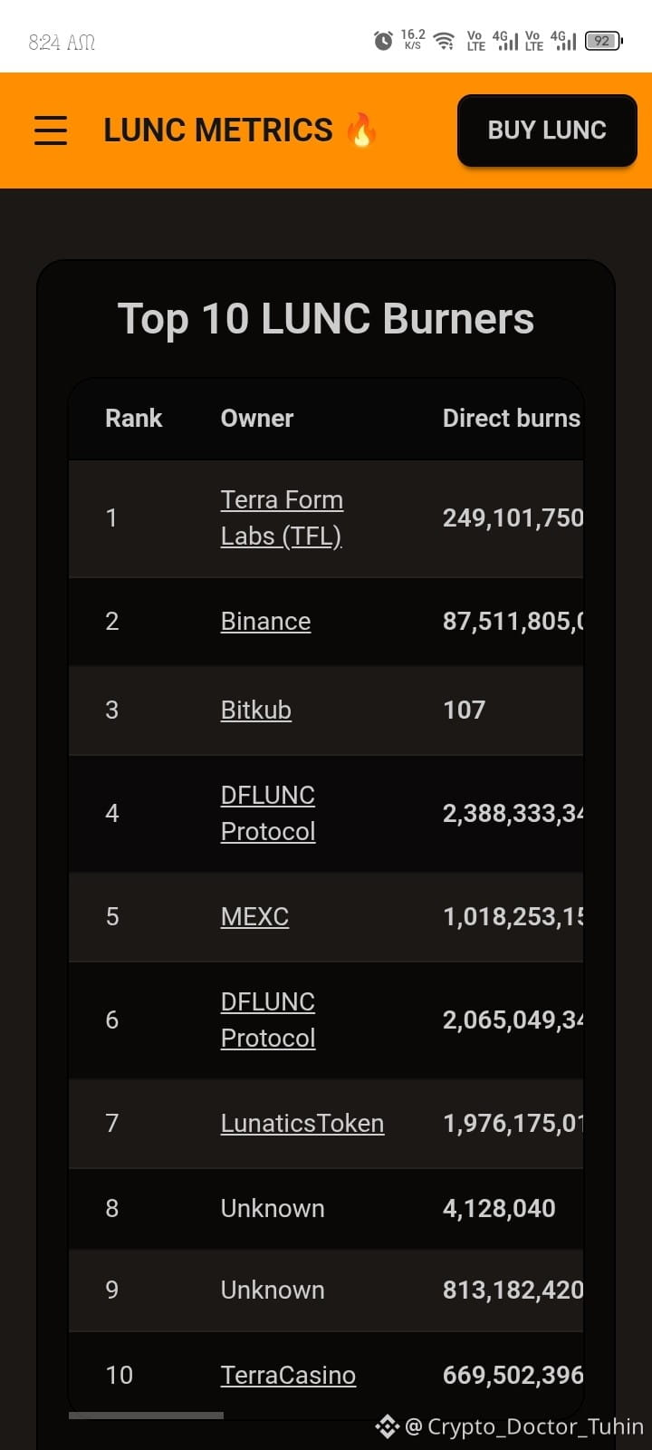Tap the Wi-Fi status bar icon

click(x=444, y=41)
